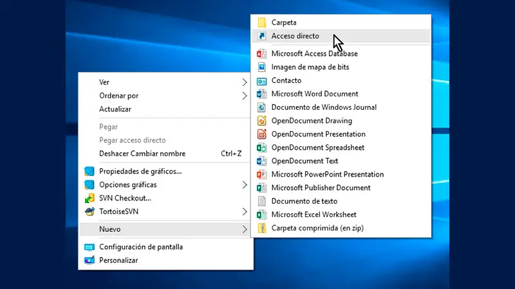Click the OpenDocument Spreadsheet icon
This screenshot has width=515, height=289.
262,148
